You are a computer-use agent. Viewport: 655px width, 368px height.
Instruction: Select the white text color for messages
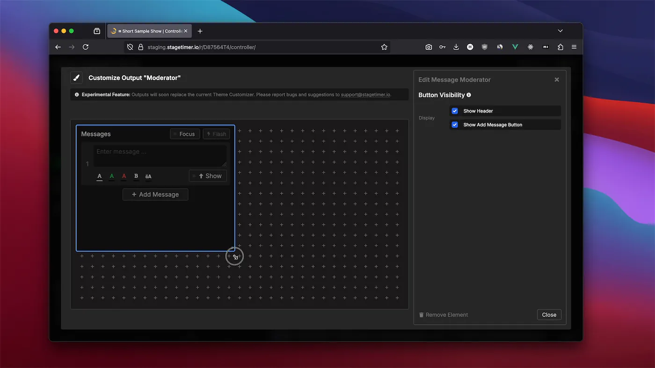(99, 176)
